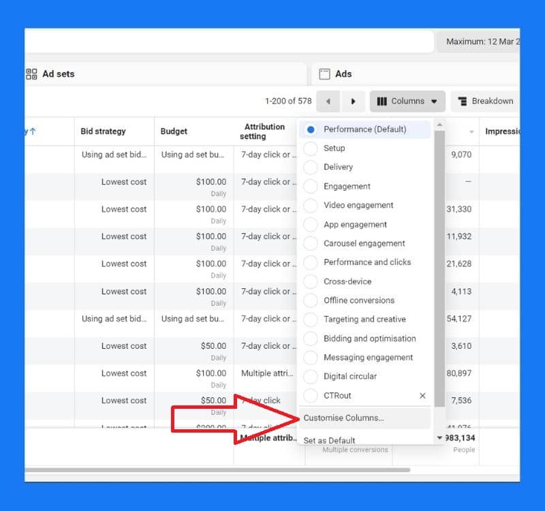Click the 21,628 value cell
The height and width of the screenshot is (511, 545).
click(458, 264)
